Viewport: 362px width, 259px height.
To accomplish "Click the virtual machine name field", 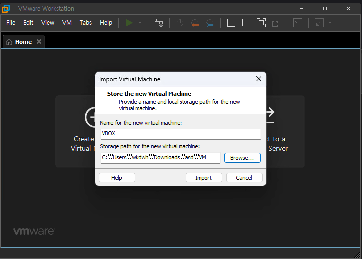I will click(181, 134).
